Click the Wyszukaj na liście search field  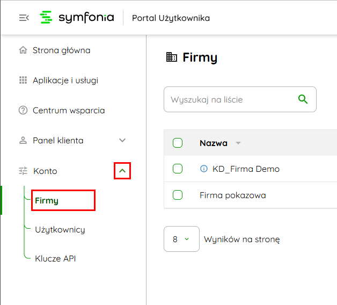click(231, 100)
